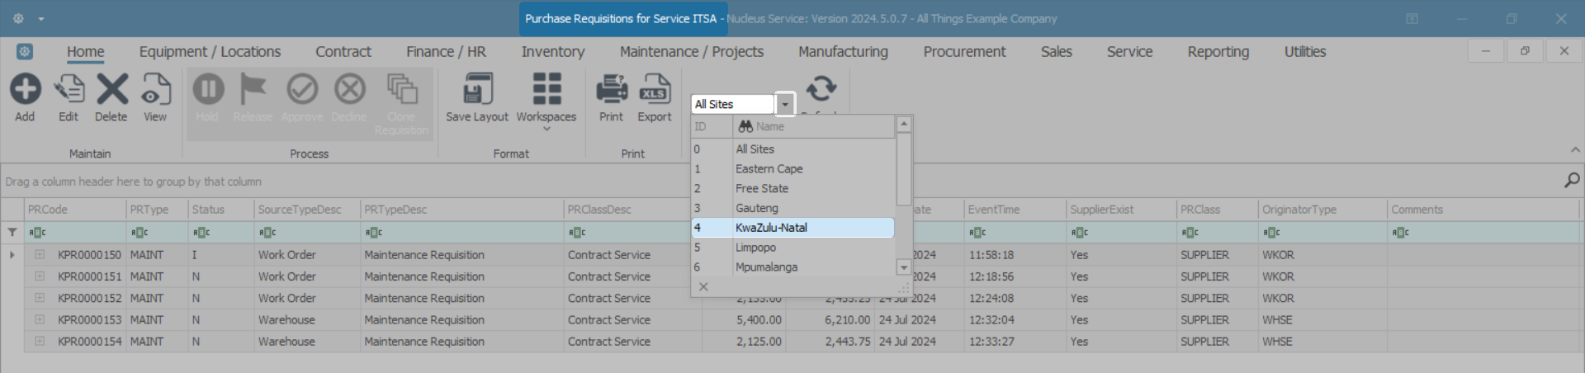Click the Save Layout icon
Image resolution: width=1585 pixels, height=373 pixels.
(477, 90)
